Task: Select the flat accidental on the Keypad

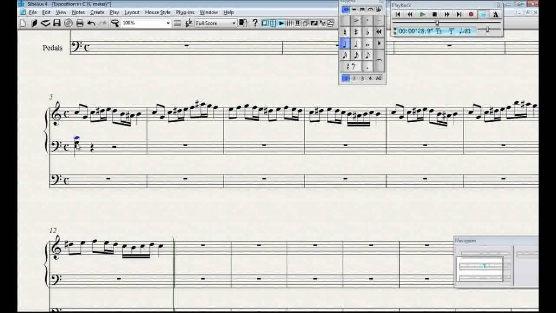Action: 368,32
